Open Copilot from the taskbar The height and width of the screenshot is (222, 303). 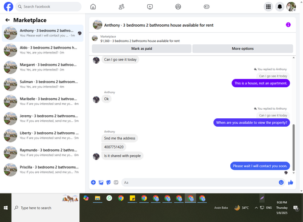pos(86,198)
